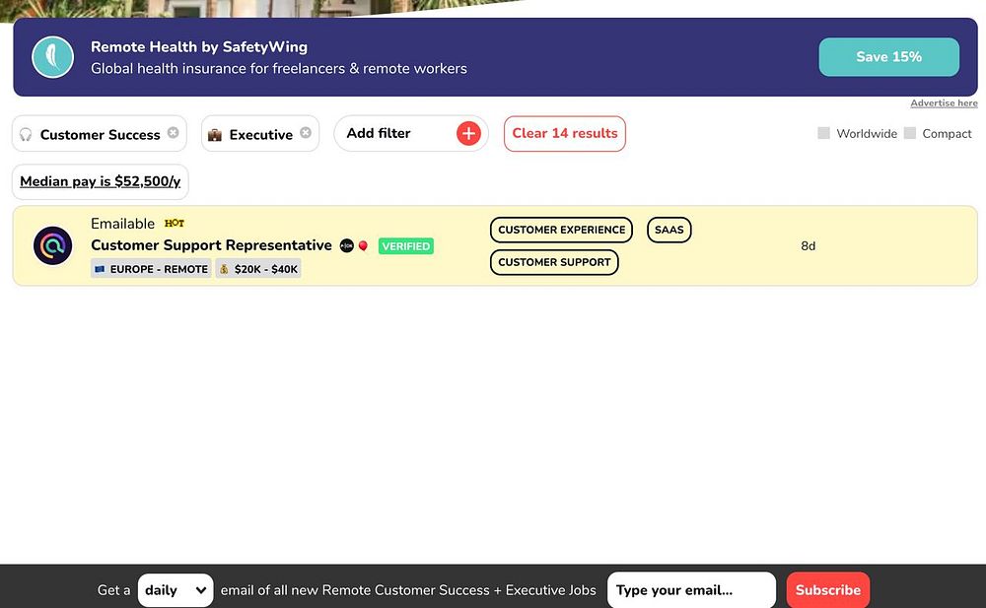Filter by the SAAS tag

(x=669, y=230)
